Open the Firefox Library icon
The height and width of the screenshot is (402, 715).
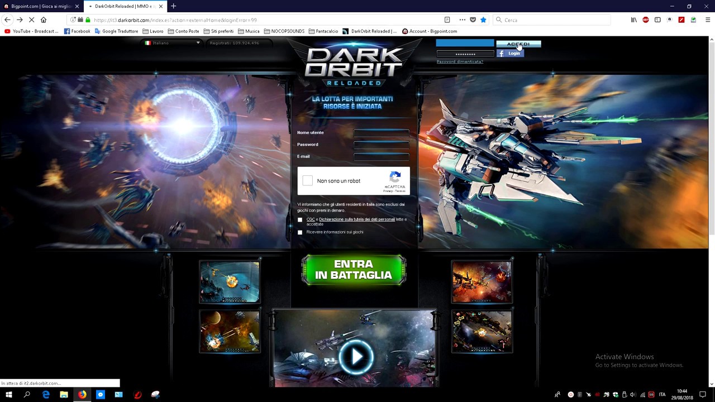tap(633, 20)
